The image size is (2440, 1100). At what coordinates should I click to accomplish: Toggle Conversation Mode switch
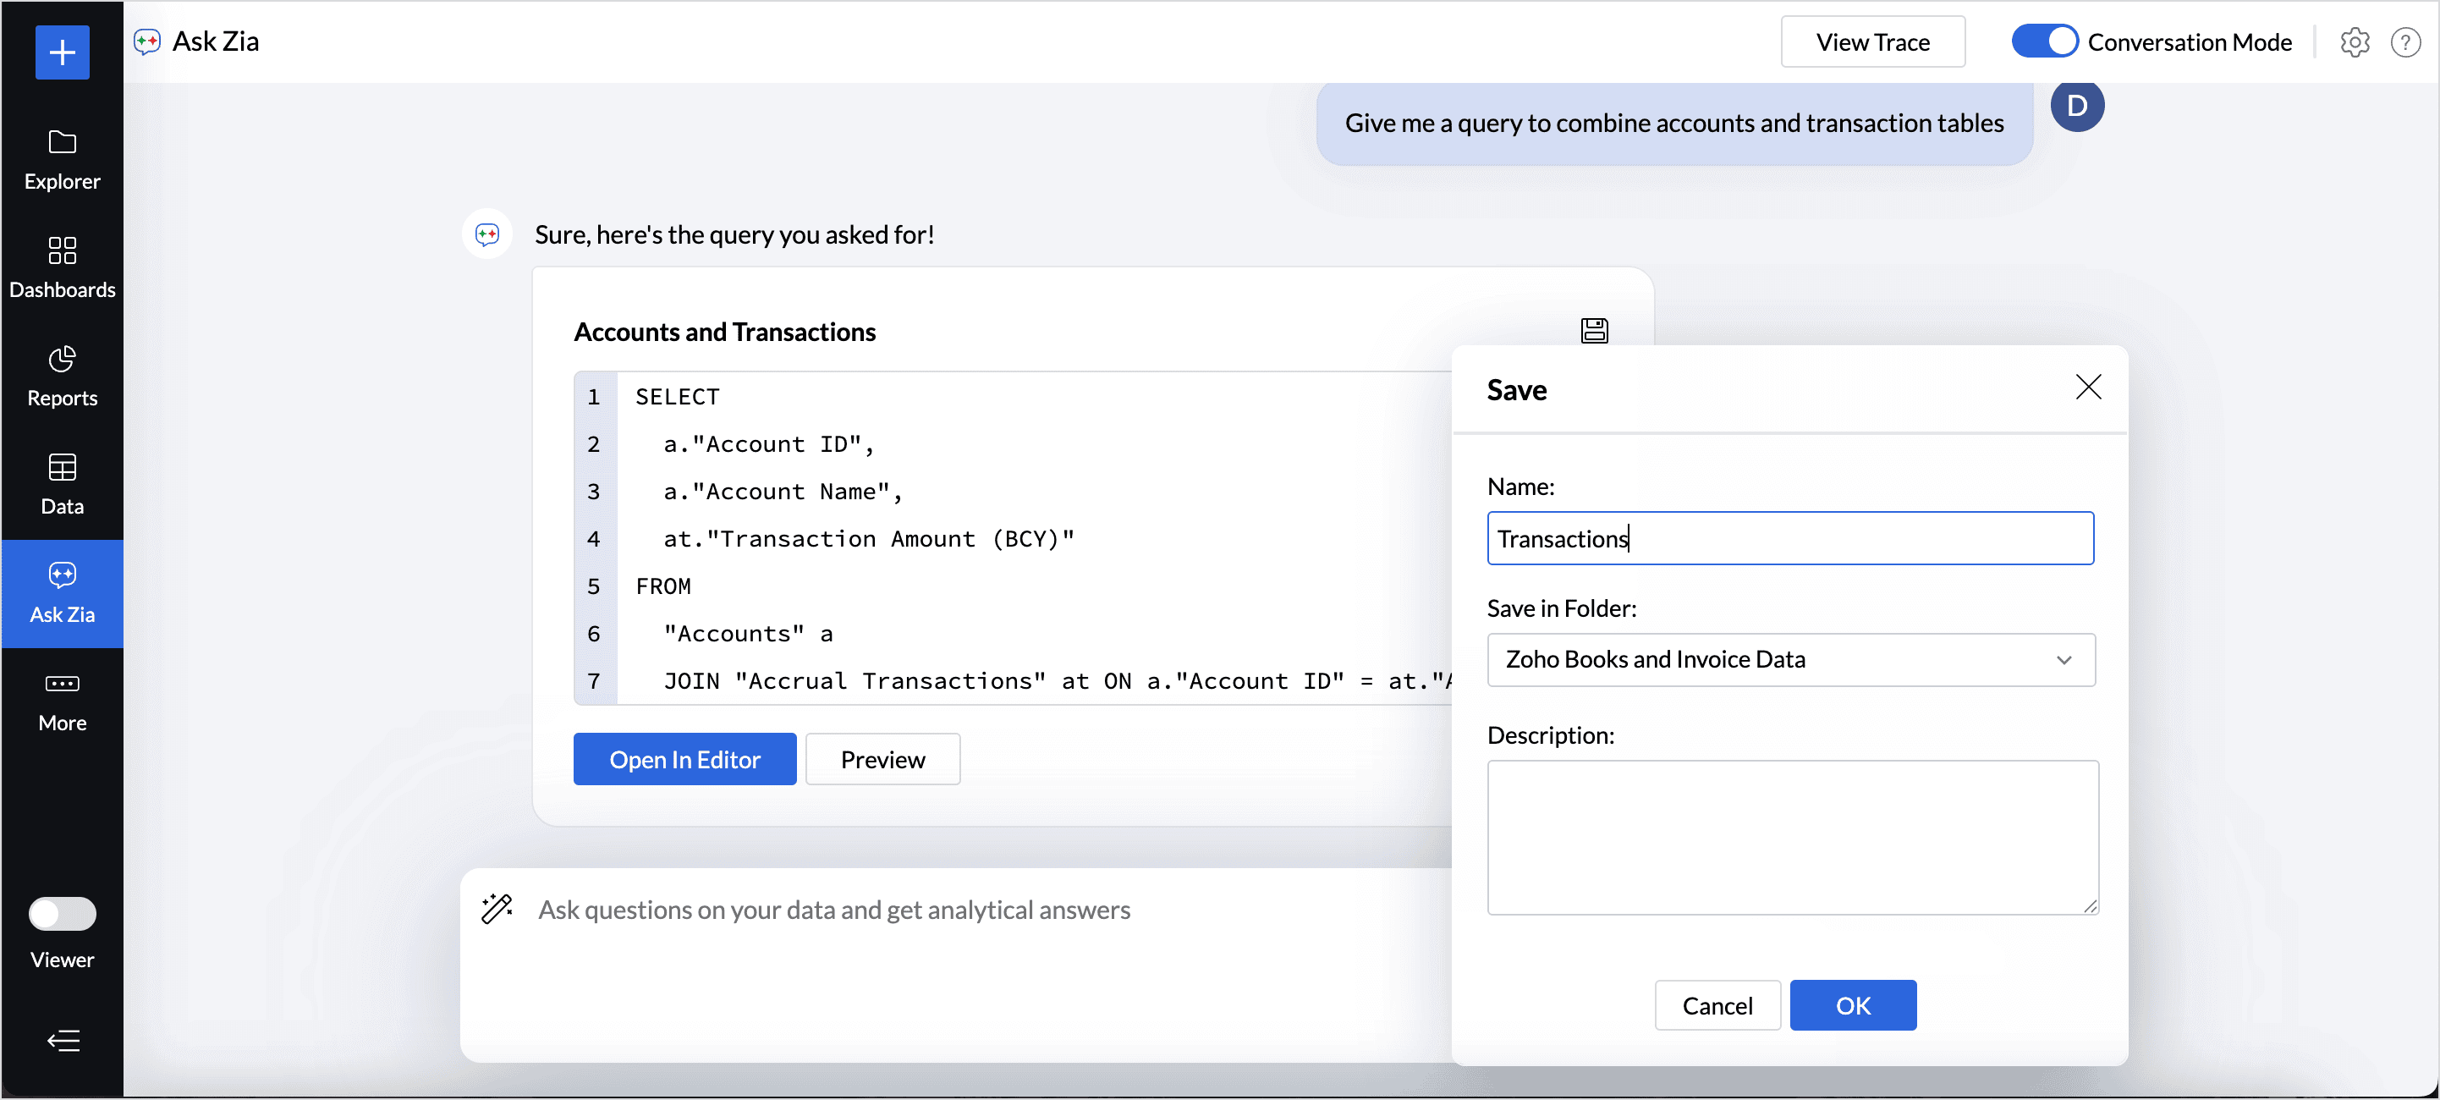(2044, 42)
